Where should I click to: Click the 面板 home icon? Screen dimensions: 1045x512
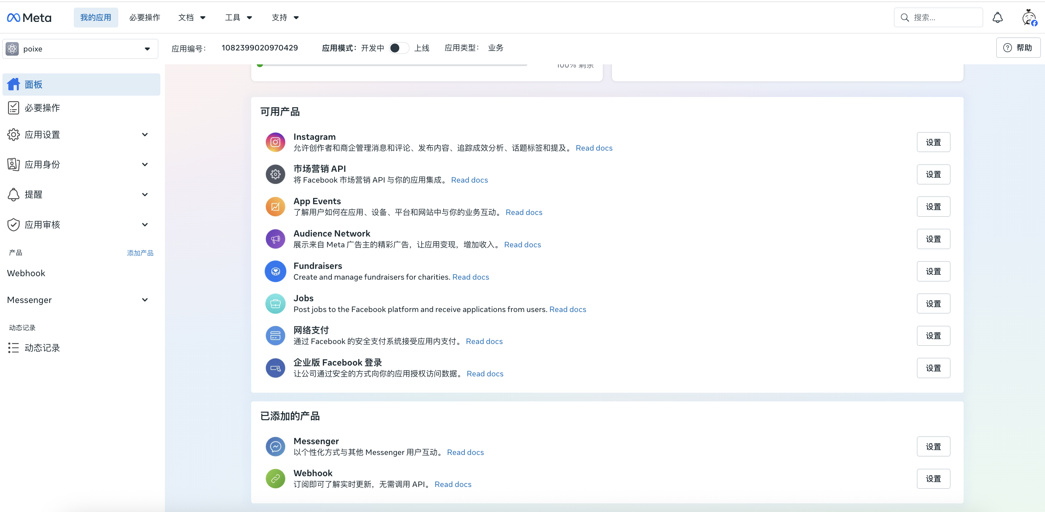pyautogui.click(x=13, y=85)
